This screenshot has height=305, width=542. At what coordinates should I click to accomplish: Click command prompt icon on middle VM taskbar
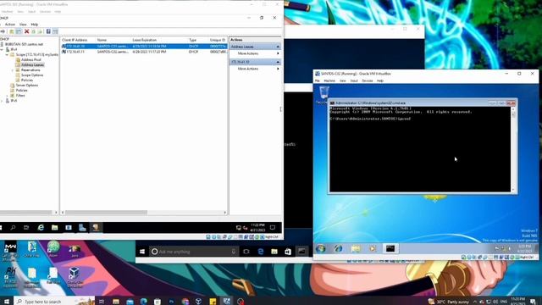coord(301,252)
